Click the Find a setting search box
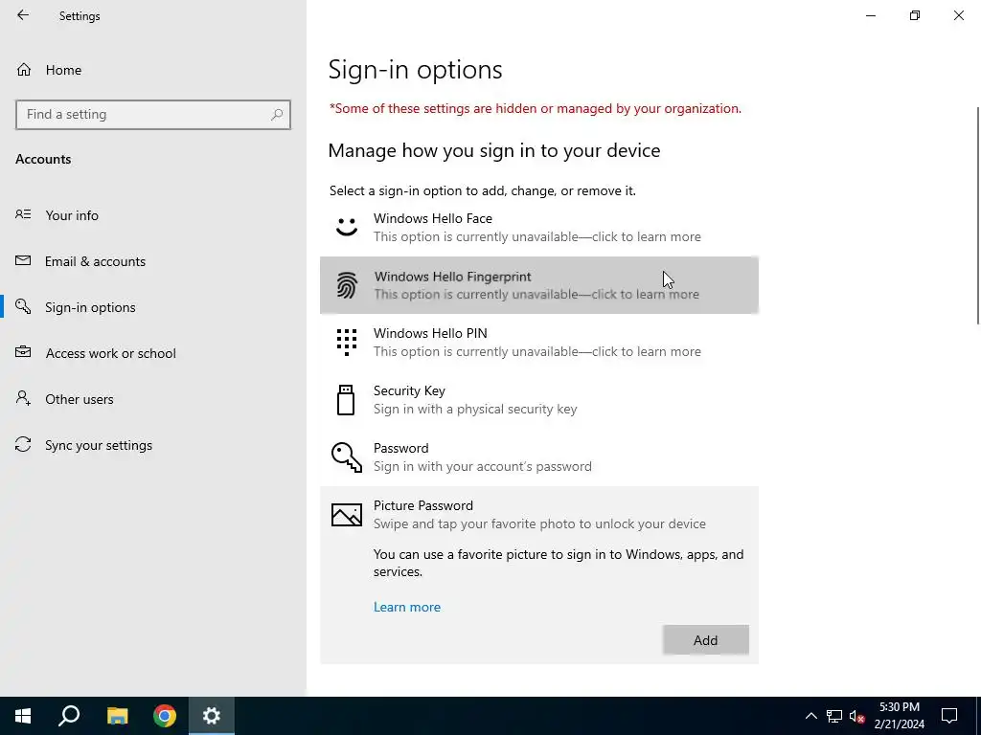 pyautogui.click(x=153, y=115)
